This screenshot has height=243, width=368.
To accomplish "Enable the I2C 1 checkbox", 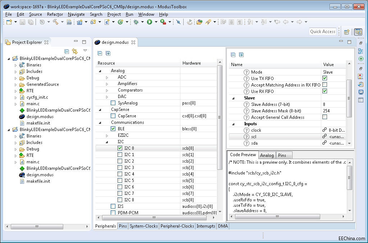I will (120, 155).
